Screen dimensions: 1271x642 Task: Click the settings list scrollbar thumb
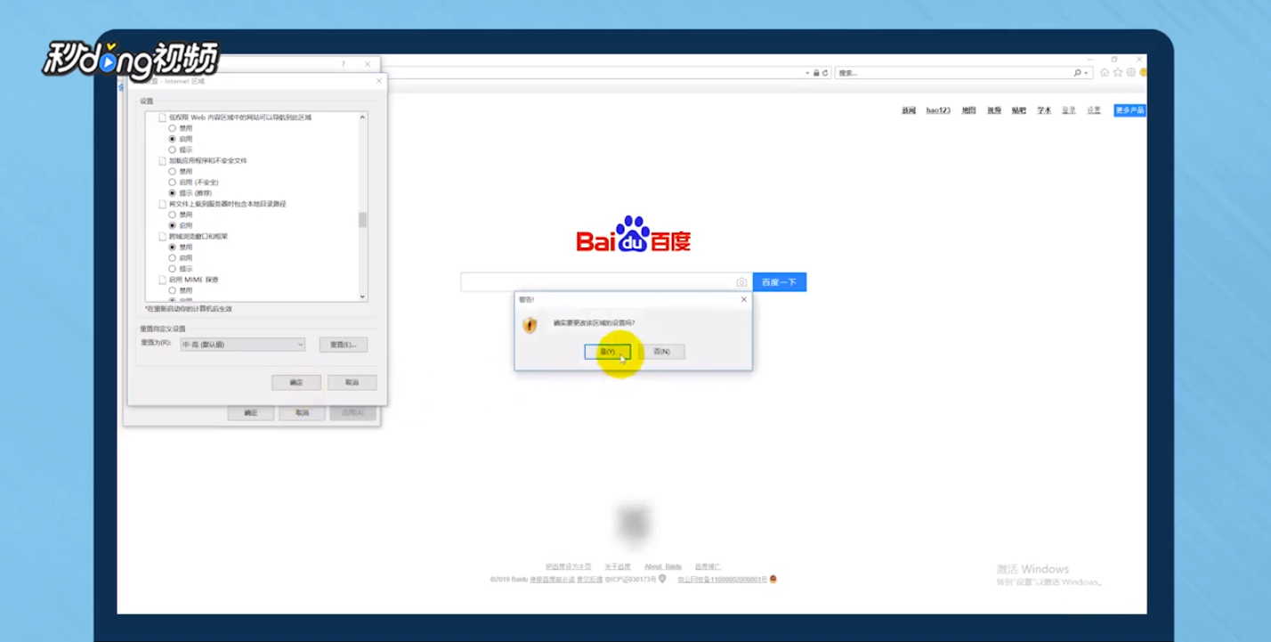362,220
